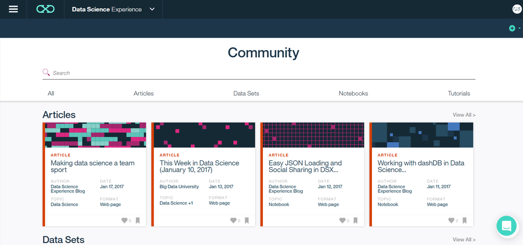The image size is (523, 245).
Task: Click the Data Science Experience title text
Action: pyautogui.click(x=107, y=9)
